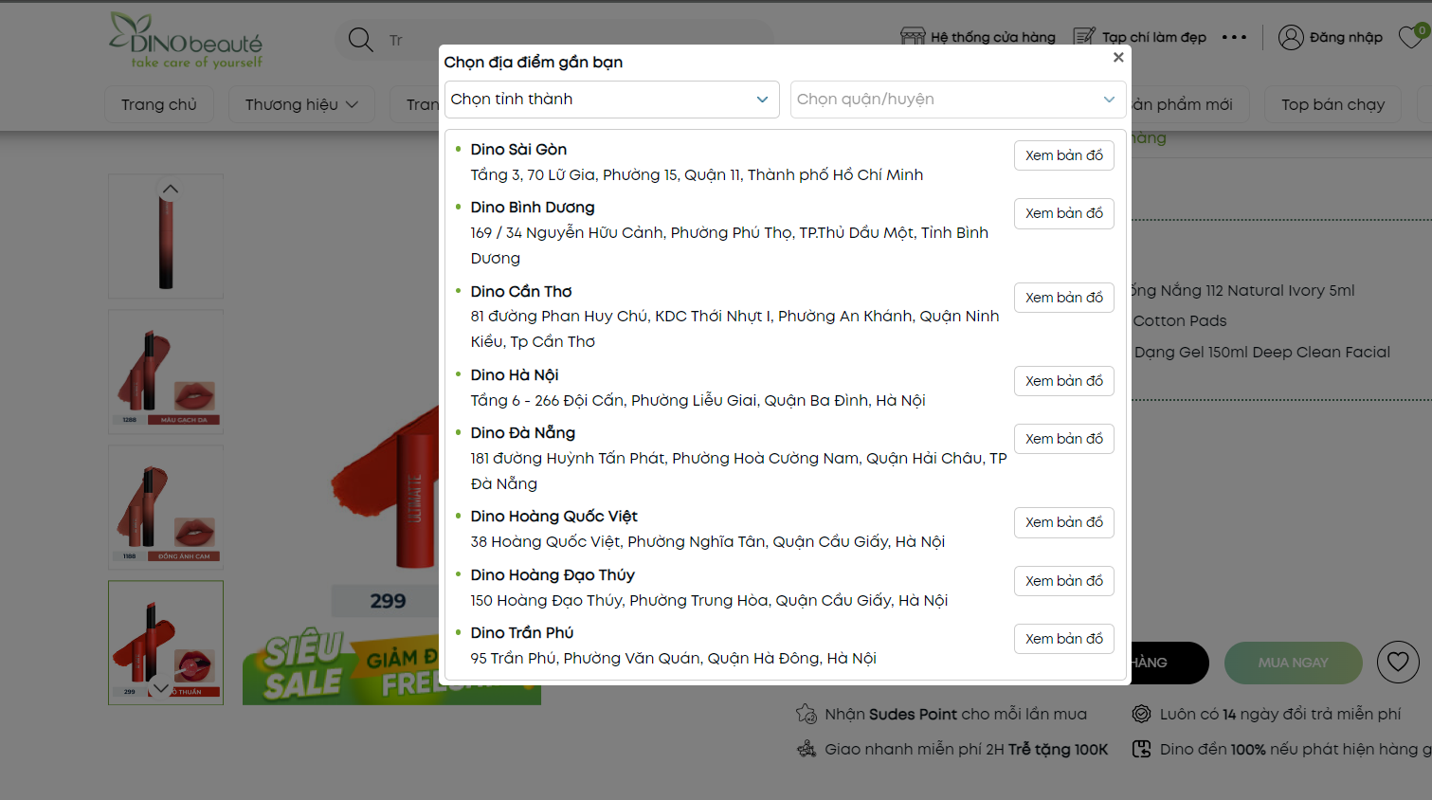Click the 'MUA NGAY' buy now button
The height and width of the screenshot is (800, 1432).
pyautogui.click(x=1293, y=663)
